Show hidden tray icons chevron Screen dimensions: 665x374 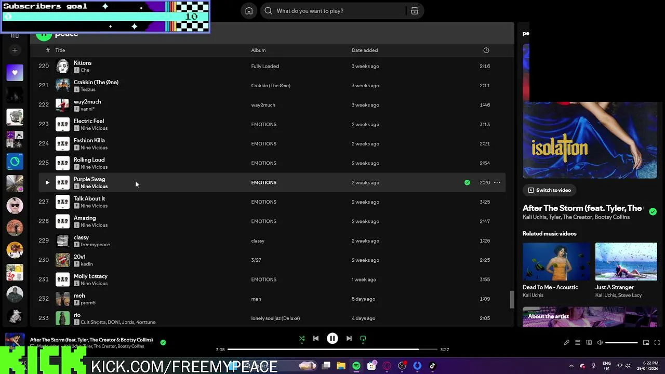tap(571, 366)
